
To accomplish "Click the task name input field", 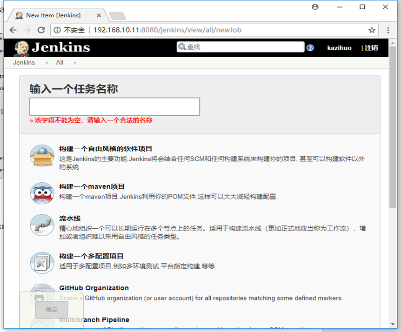I will point(114,106).
